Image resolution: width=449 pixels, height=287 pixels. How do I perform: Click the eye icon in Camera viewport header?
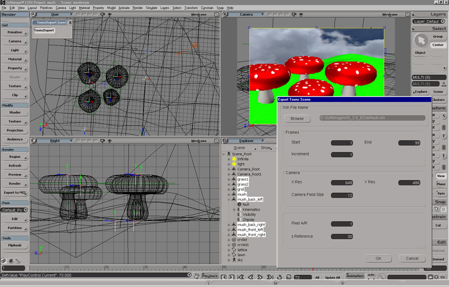(301, 14)
